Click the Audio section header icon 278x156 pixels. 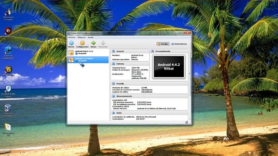(114, 113)
